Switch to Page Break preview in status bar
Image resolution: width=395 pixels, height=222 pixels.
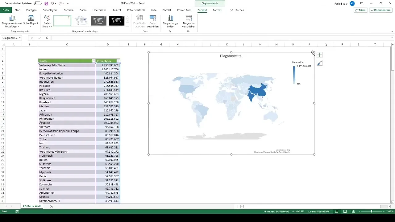tap(353, 212)
